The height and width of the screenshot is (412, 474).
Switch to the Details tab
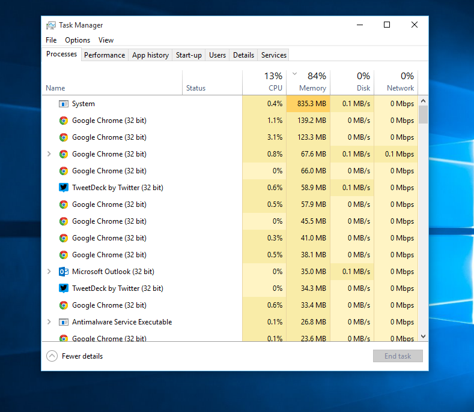click(243, 55)
